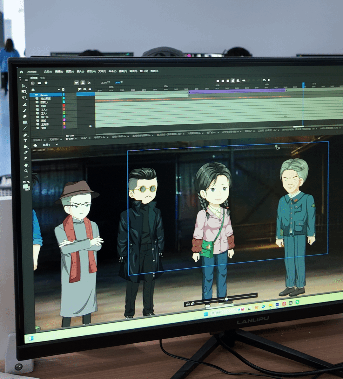
Task: Select the Selection arrow tool
Action: click(x=24, y=86)
